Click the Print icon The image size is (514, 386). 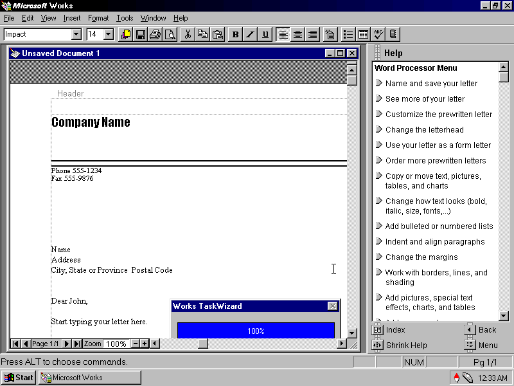coord(155,35)
